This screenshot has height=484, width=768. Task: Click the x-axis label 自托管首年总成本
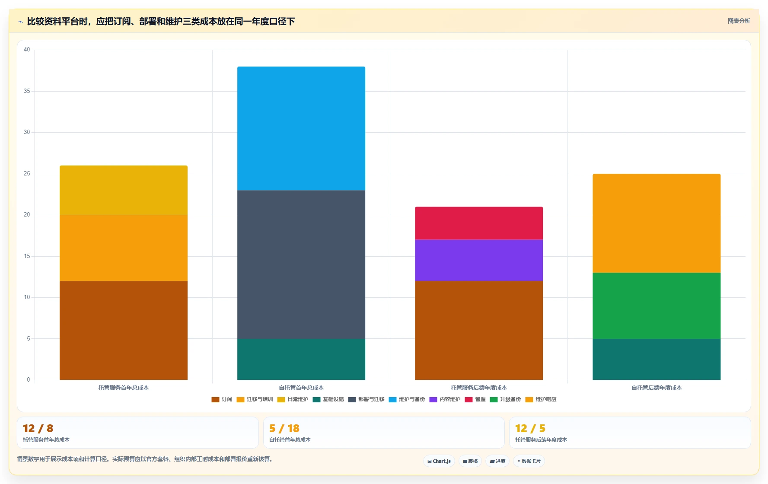(301, 388)
